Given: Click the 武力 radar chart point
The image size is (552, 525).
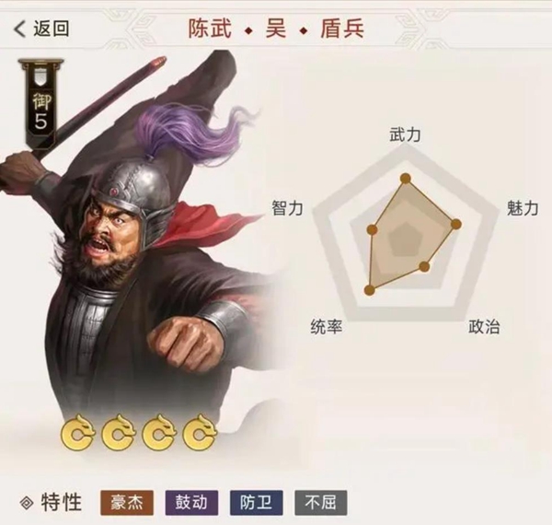Looking at the screenshot, I should point(406,179).
